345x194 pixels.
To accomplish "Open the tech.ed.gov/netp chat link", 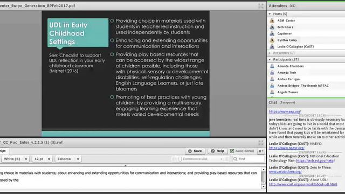I will 315,161.
